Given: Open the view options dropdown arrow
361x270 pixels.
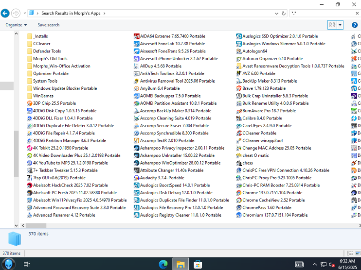Looking at the screenshot, I should pos(340,25).
